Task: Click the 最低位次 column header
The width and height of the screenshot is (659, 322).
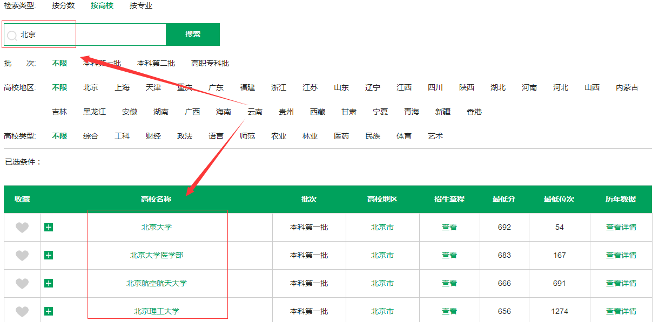Action: pyautogui.click(x=559, y=199)
